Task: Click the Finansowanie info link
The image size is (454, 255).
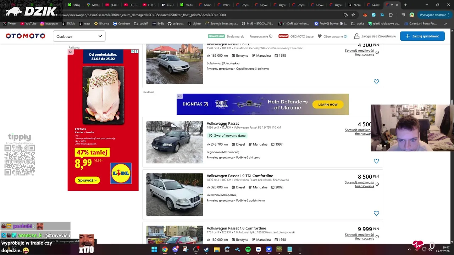Action: pyautogui.click(x=261, y=36)
